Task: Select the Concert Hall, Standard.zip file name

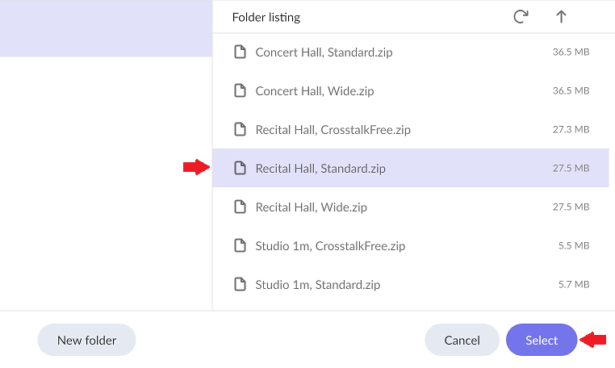Action: [x=324, y=52]
